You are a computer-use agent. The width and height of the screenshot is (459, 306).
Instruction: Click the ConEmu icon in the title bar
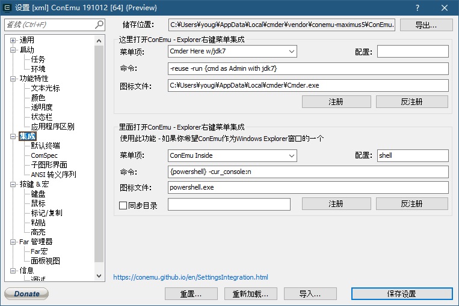click(x=7, y=7)
